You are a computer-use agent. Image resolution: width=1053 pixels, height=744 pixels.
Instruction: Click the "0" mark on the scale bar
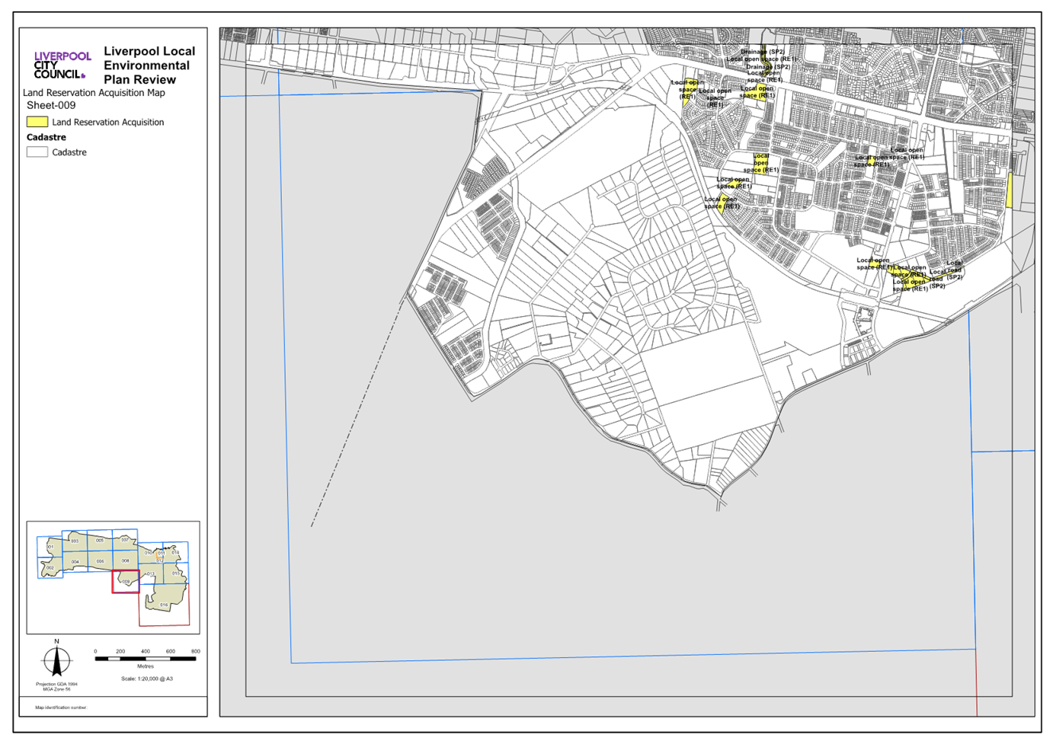click(95, 652)
